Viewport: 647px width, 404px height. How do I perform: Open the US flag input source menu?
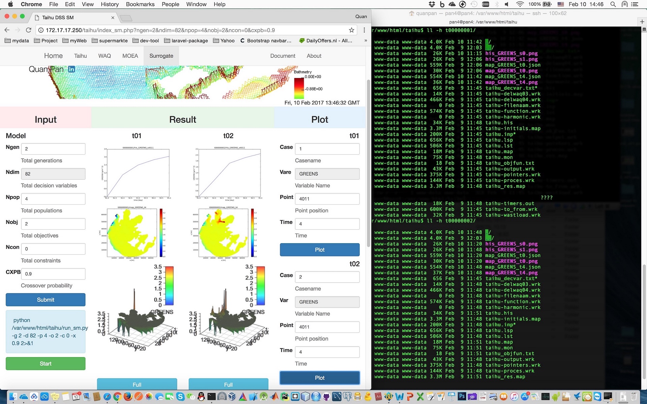click(x=561, y=4)
